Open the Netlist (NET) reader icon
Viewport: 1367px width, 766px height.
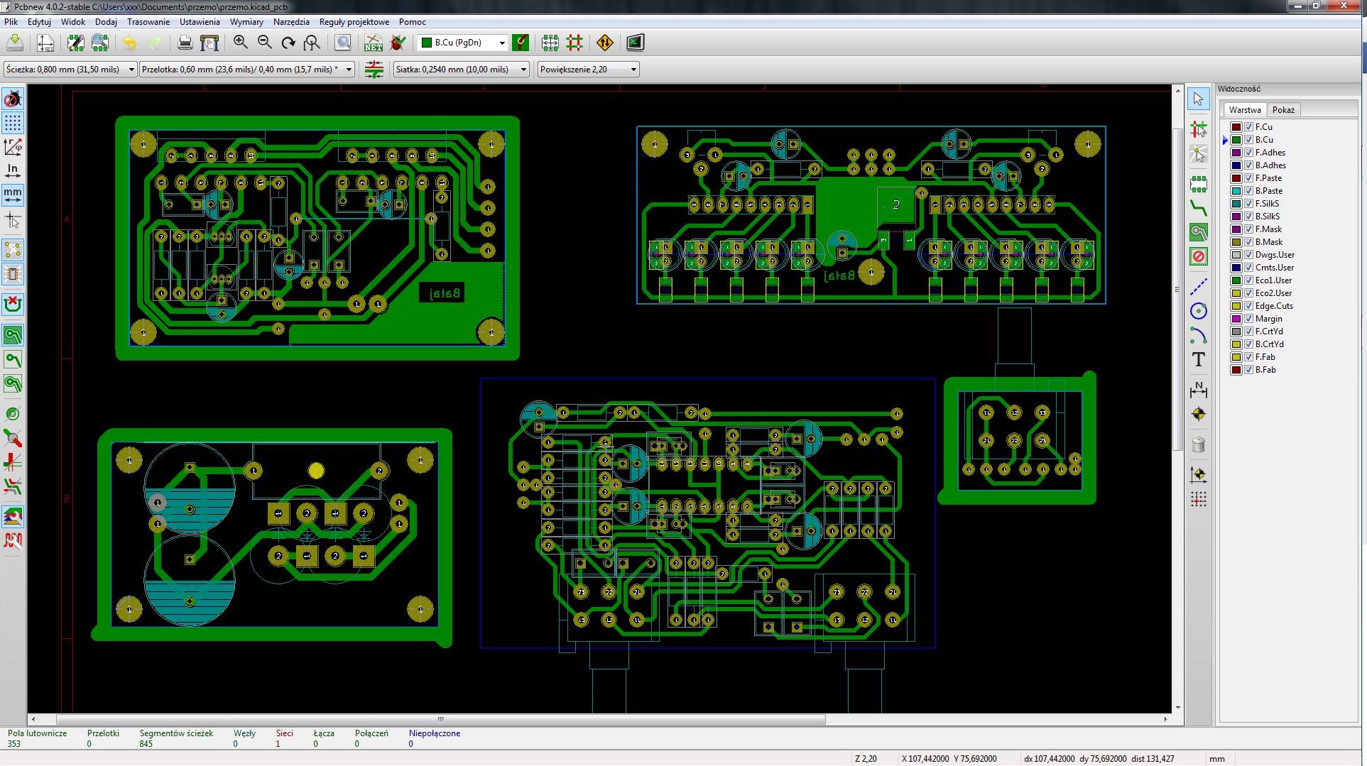point(374,43)
